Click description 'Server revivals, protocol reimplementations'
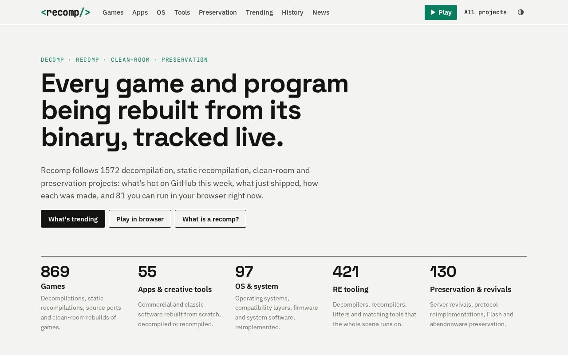The height and width of the screenshot is (355, 568). (472, 314)
